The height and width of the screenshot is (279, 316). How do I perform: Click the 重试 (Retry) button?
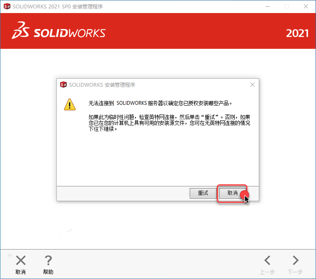203,193
